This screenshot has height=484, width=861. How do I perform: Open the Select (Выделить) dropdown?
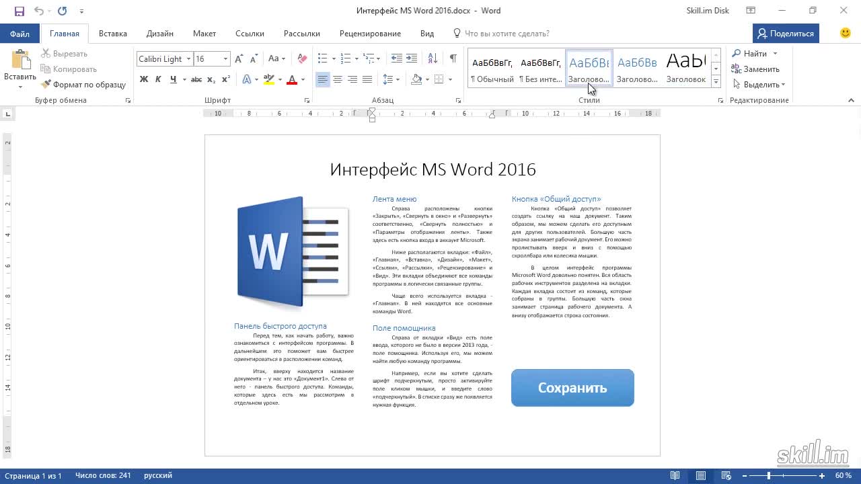(x=759, y=85)
